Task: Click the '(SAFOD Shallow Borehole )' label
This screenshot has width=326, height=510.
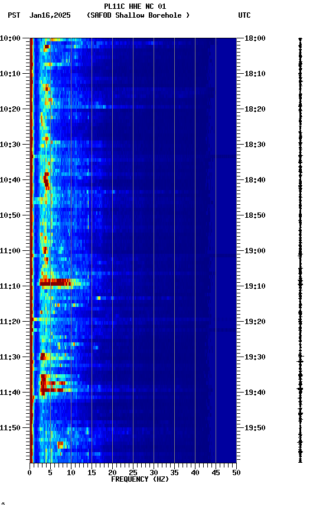Action: click(x=138, y=15)
